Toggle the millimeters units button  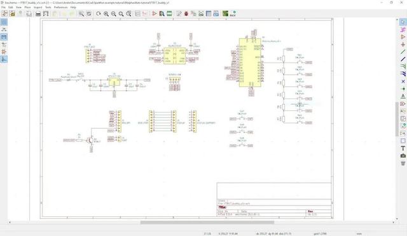(4, 37)
